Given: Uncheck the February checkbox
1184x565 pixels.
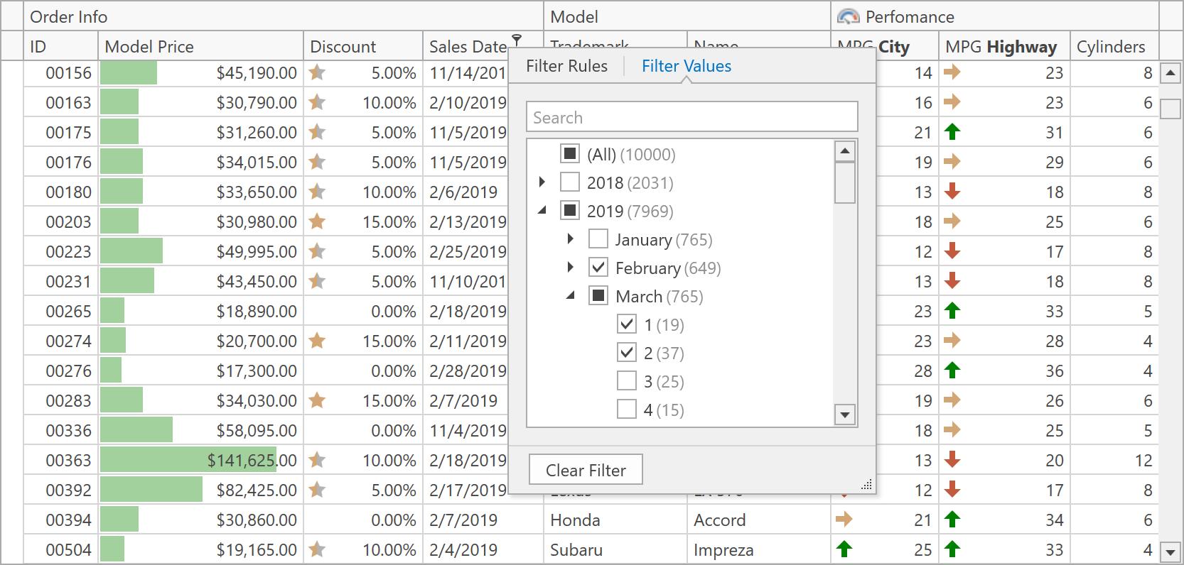Looking at the screenshot, I should (598, 268).
